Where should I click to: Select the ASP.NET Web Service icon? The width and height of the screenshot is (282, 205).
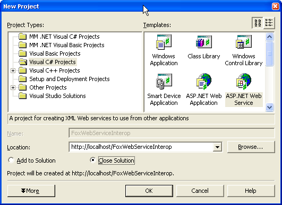click(244, 82)
